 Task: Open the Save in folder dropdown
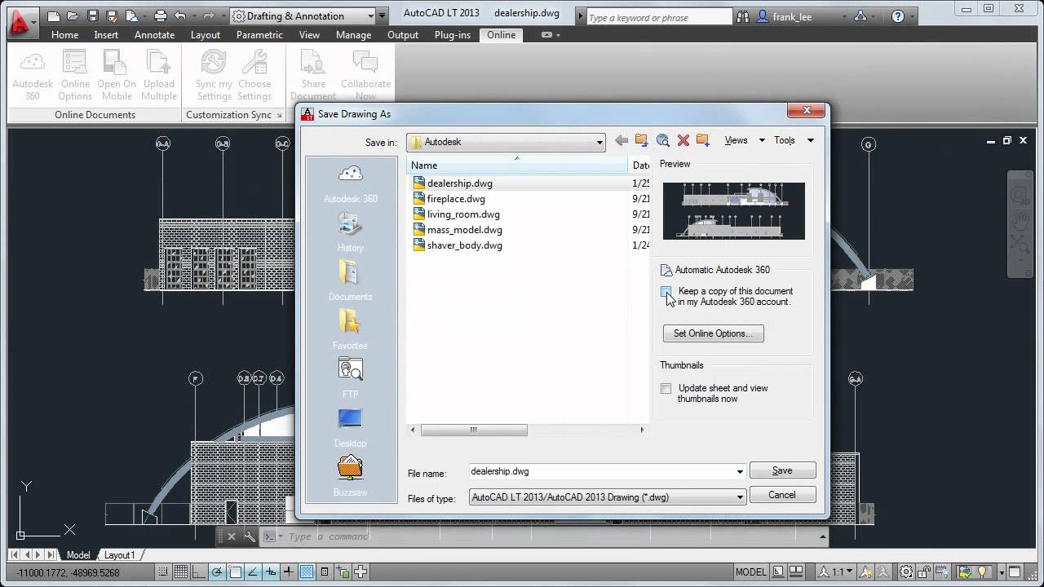coord(599,142)
